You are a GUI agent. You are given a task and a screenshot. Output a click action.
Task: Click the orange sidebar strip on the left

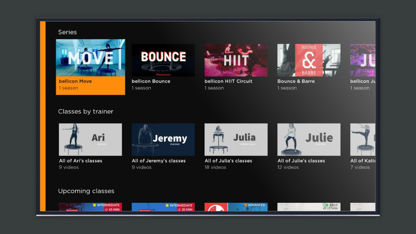tap(43, 116)
